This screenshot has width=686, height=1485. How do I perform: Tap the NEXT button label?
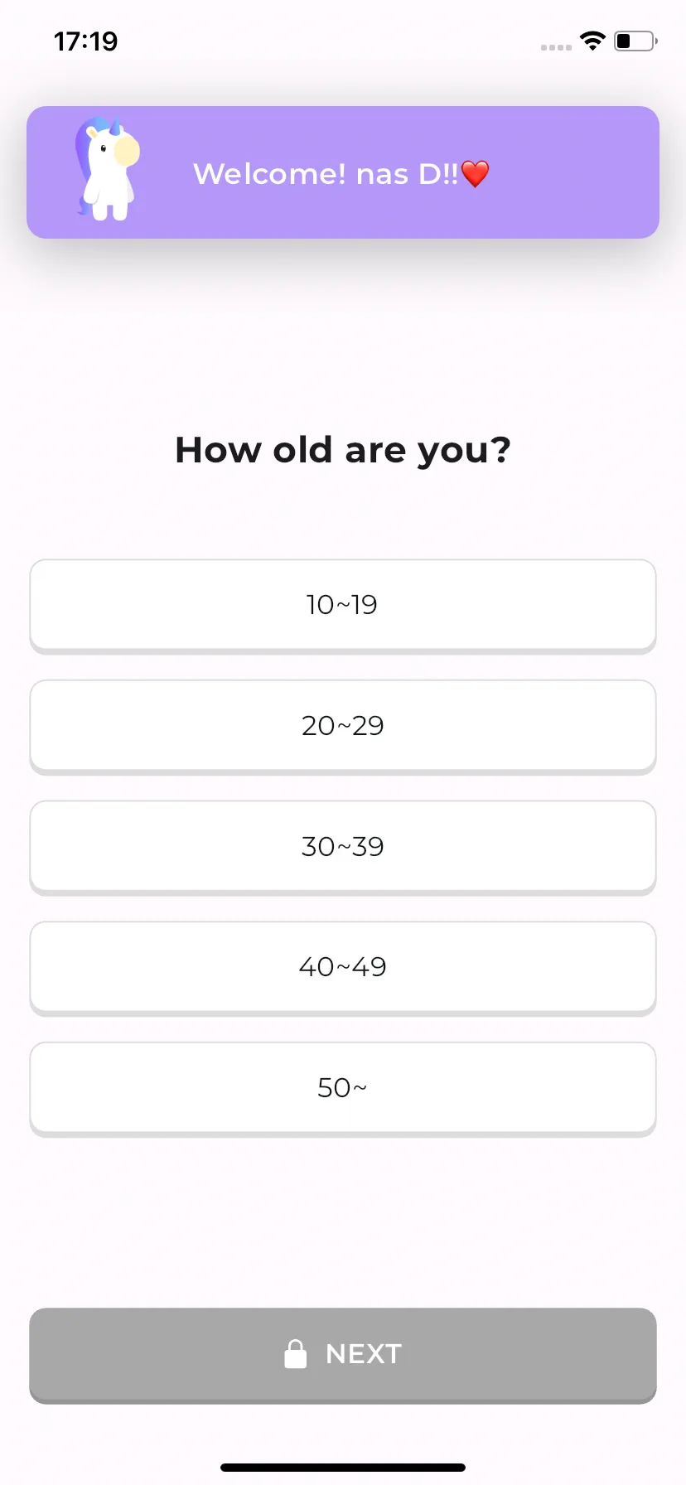364,1353
